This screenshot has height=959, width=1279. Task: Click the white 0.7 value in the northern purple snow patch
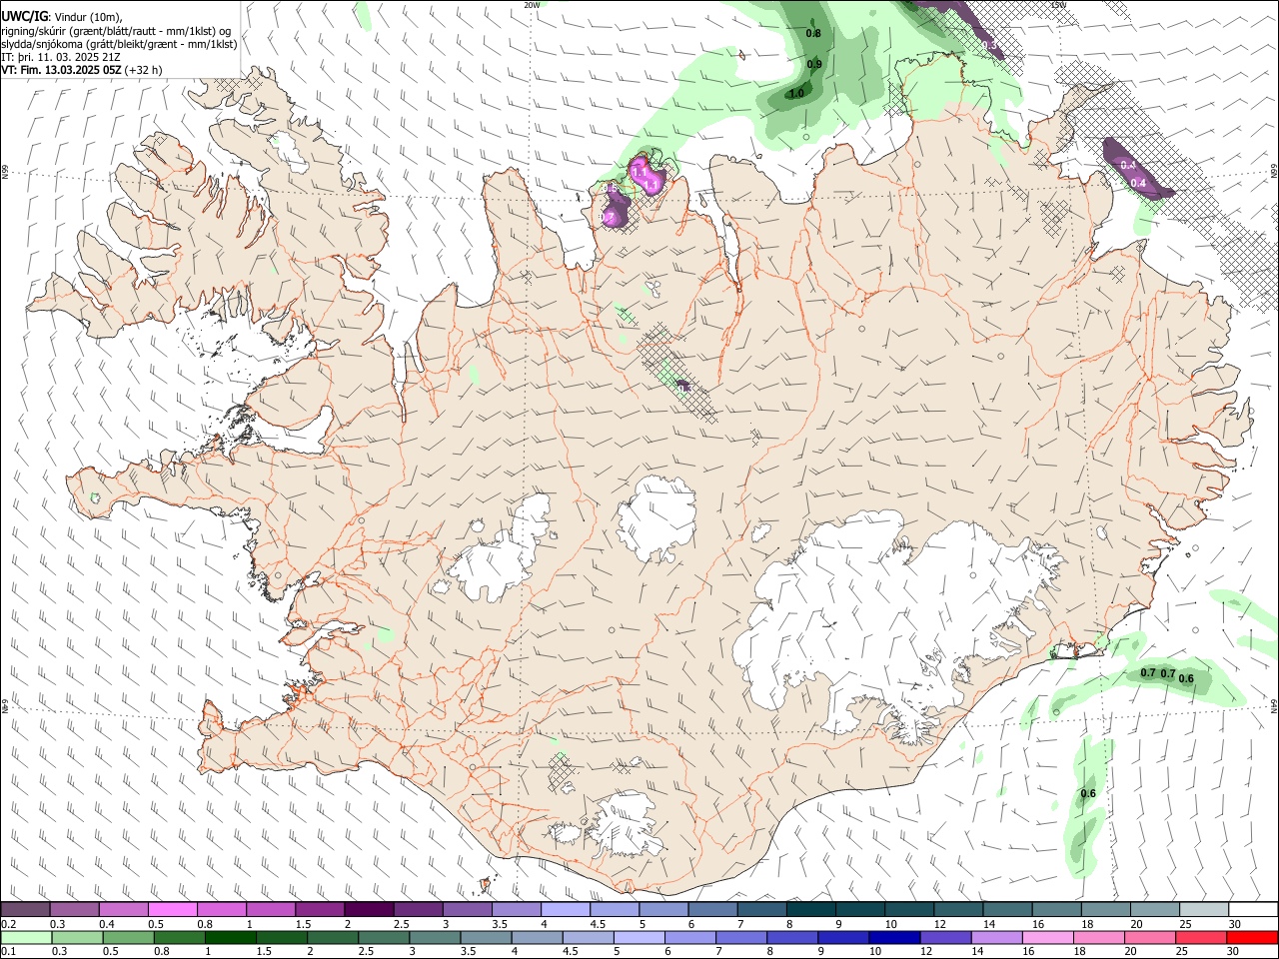point(609,217)
